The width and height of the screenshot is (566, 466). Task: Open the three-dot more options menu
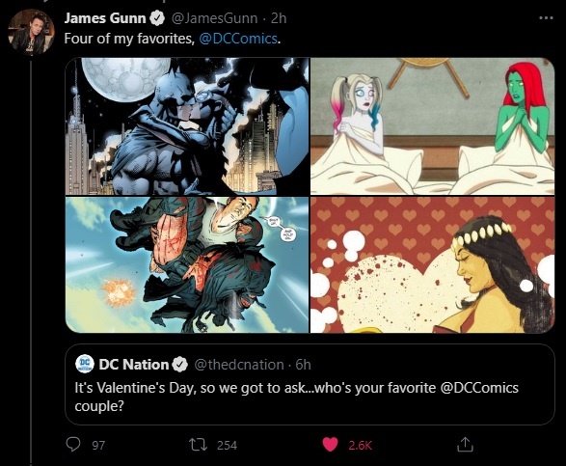click(546, 17)
